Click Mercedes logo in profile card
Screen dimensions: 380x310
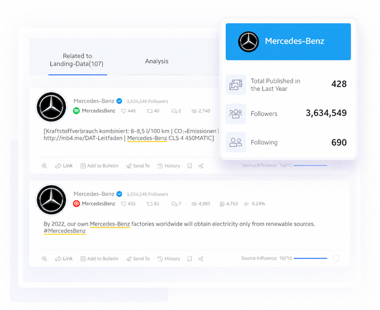click(x=249, y=42)
